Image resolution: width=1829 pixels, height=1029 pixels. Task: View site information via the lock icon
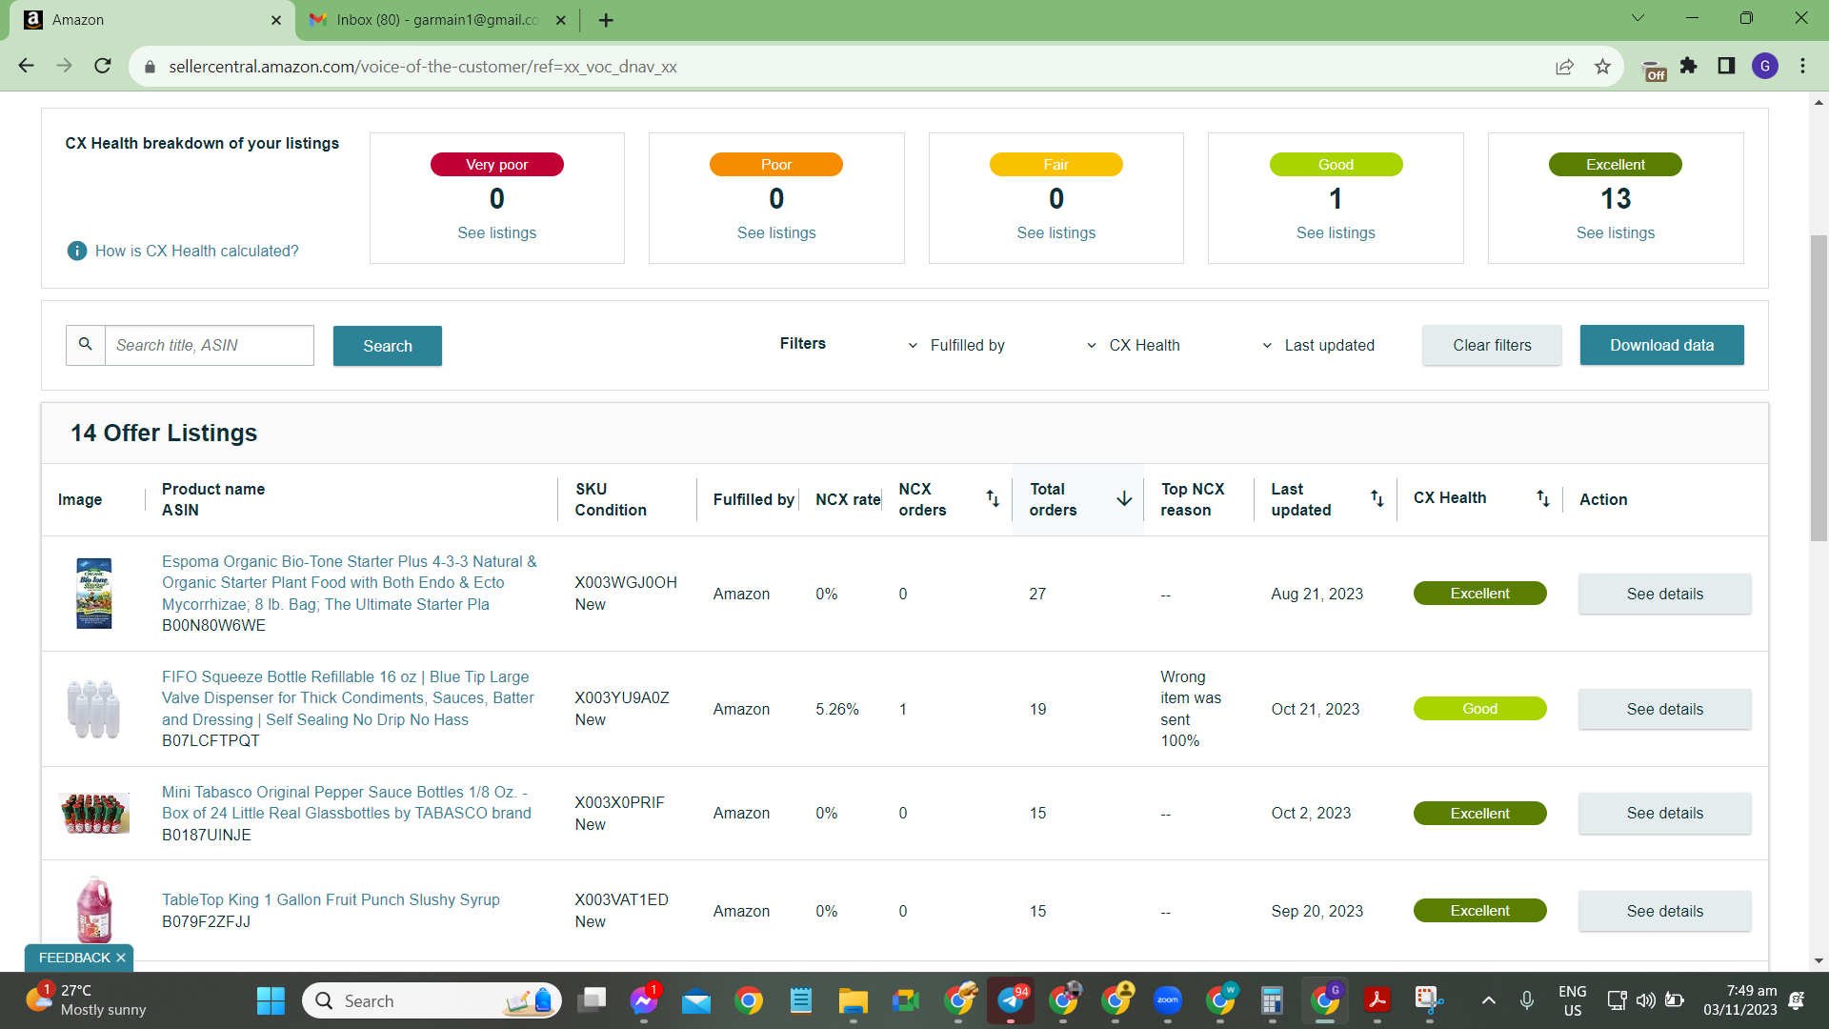click(150, 67)
